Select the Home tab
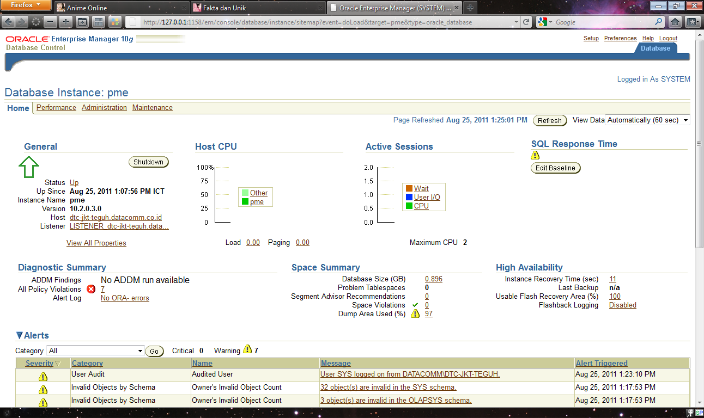The height and width of the screenshot is (418, 704). coord(18,108)
